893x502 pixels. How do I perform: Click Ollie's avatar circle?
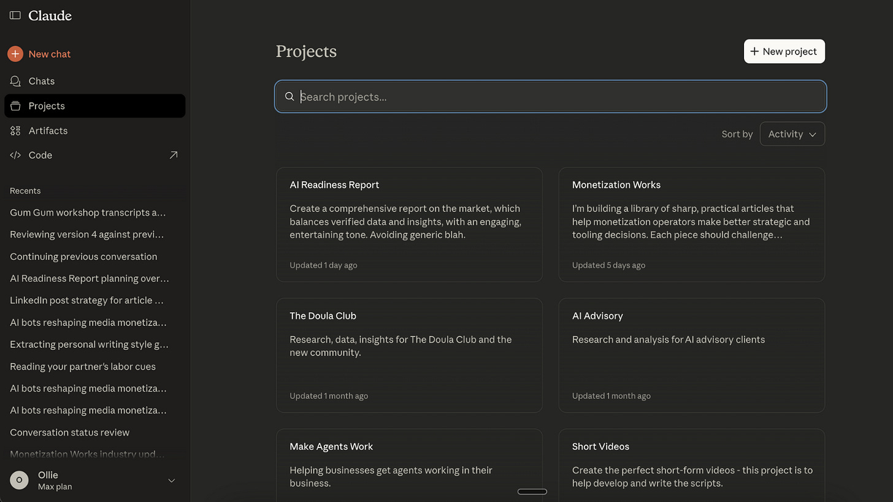point(19,480)
